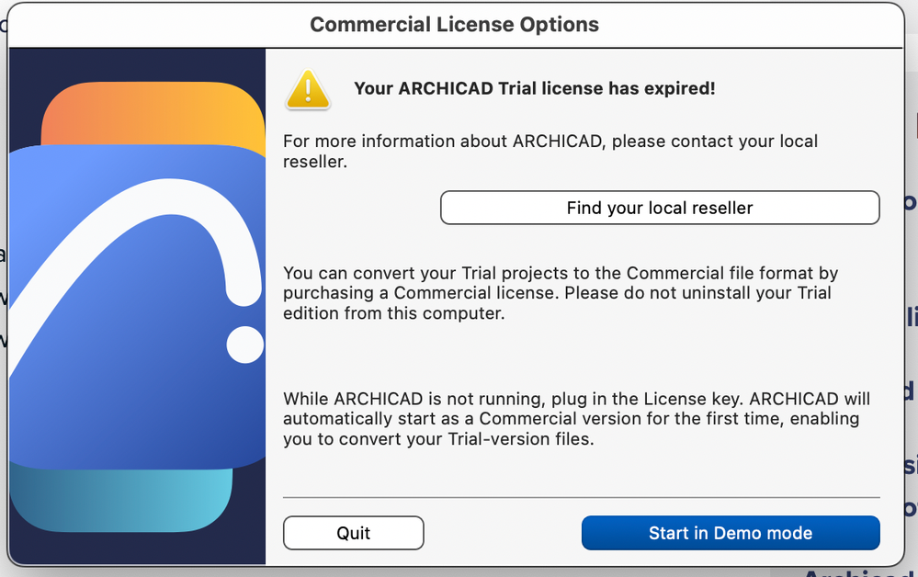Click the Trial license has expired heading
Screen dimensions: 918x577
[534, 89]
